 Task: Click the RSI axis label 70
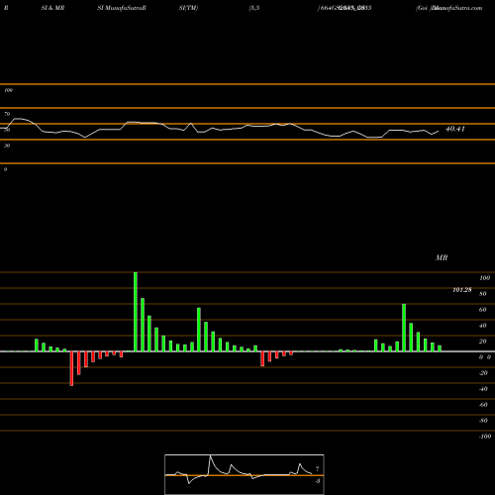pos(7,114)
